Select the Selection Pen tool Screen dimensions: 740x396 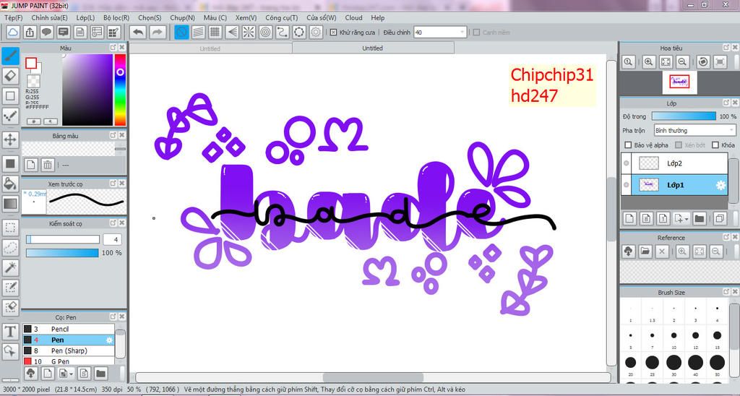point(10,288)
